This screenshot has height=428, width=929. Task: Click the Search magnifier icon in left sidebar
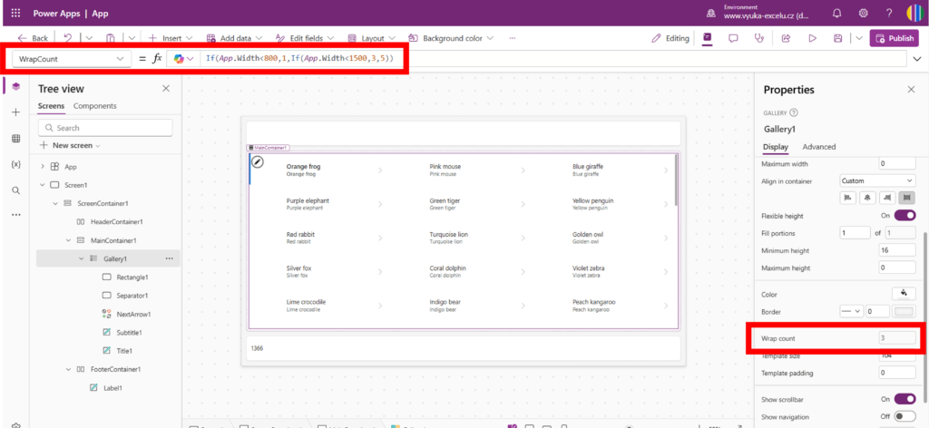pyautogui.click(x=16, y=190)
